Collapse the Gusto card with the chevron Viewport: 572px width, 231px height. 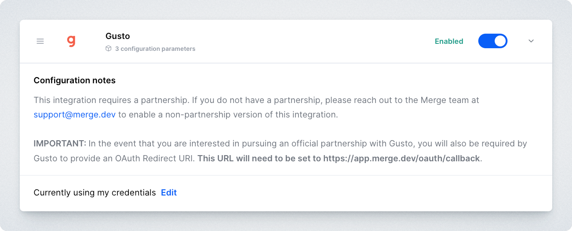pyautogui.click(x=531, y=41)
